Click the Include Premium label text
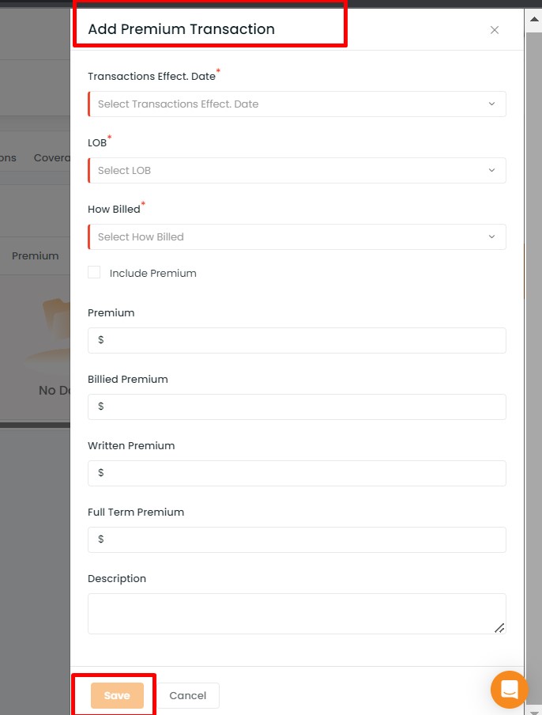Screen dimensions: 542x715 153,273
